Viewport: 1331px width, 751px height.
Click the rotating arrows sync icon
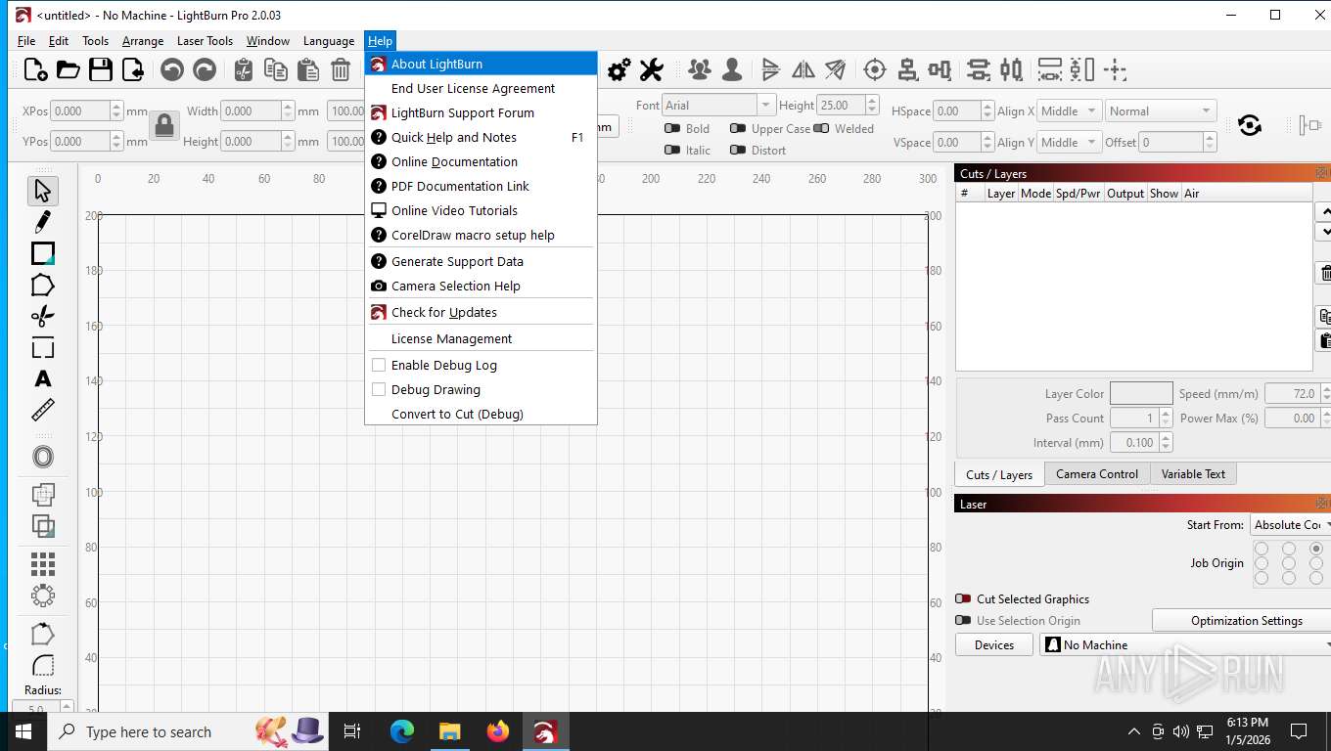(x=1249, y=125)
